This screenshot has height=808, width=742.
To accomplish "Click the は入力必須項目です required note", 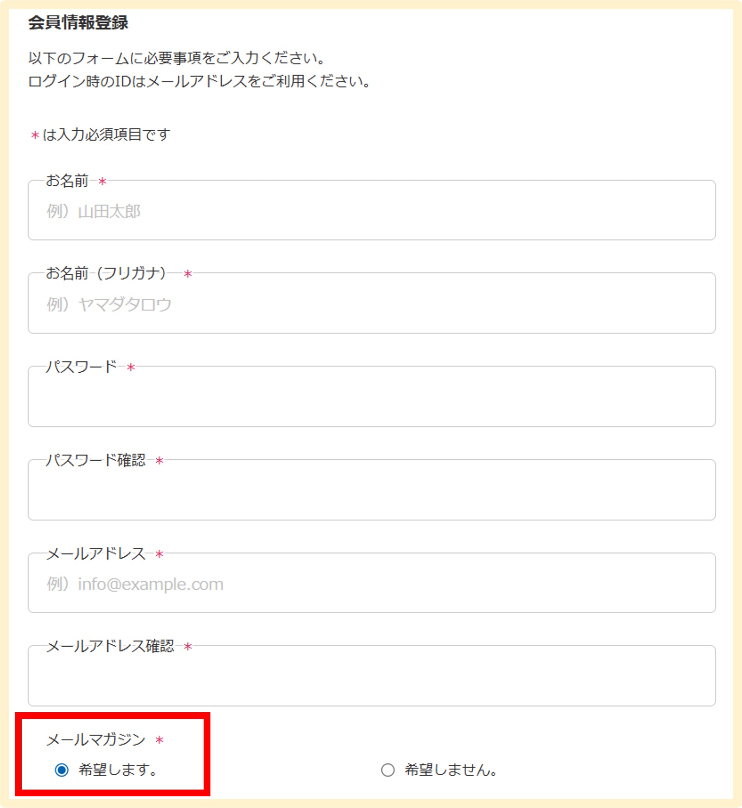I will pyautogui.click(x=106, y=135).
